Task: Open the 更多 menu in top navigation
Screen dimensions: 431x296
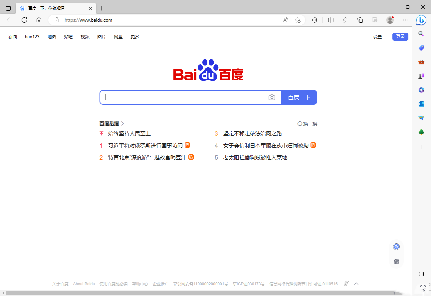Action: [135, 37]
